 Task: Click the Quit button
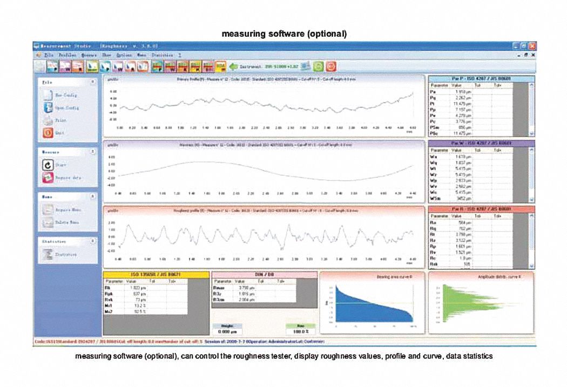pyautogui.click(x=48, y=132)
